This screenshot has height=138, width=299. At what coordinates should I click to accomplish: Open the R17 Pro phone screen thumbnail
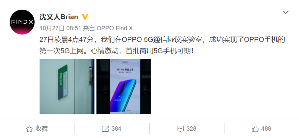(x=124, y=86)
